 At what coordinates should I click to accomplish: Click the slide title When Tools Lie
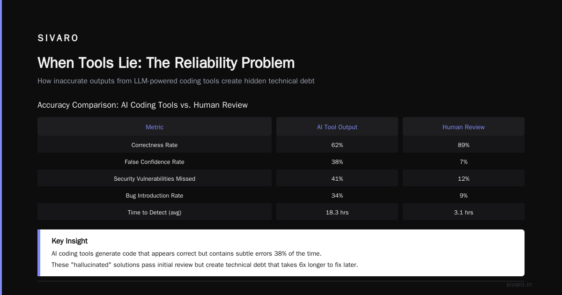coord(166,63)
